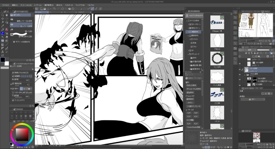
Task: Click the heart favorite icon in materials panel
Action: click(x=228, y=147)
